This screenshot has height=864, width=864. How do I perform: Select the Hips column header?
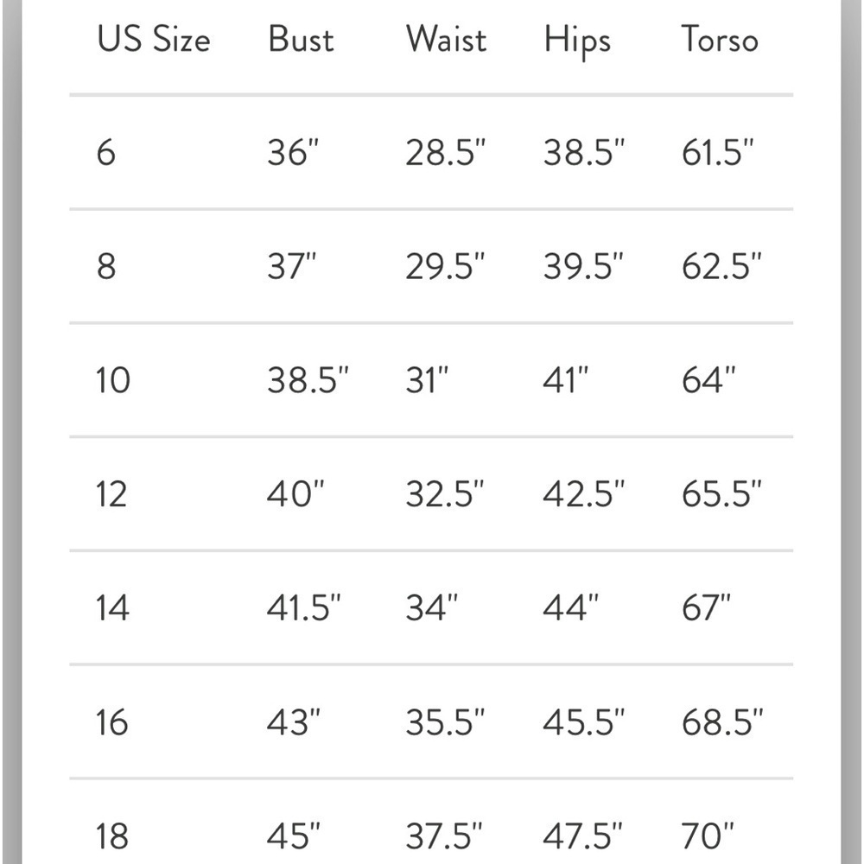pyautogui.click(x=577, y=41)
